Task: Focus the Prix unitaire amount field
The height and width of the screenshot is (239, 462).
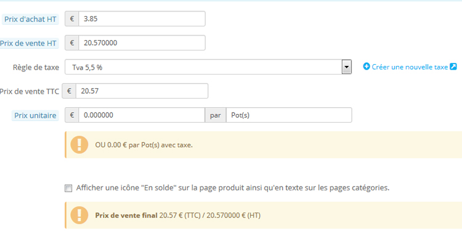Action: tap(142, 115)
